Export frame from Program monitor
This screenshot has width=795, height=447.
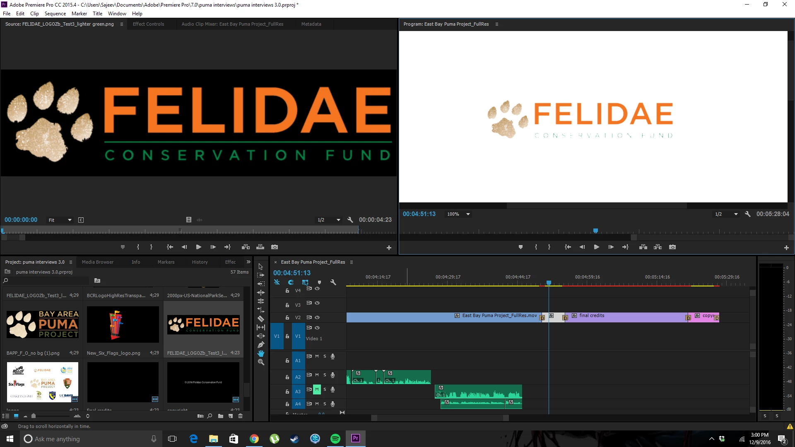point(672,247)
